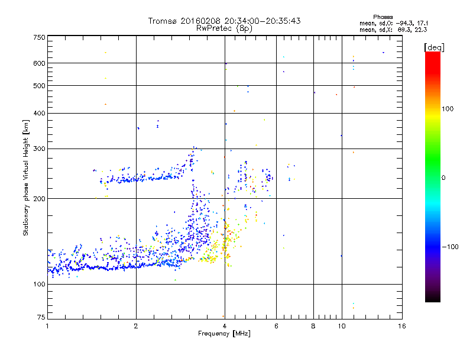Click the plot title 'Tromsø 20160208 20:34:00-20:35:43'
This screenshot has width=473, height=355.
tap(224, 21)
